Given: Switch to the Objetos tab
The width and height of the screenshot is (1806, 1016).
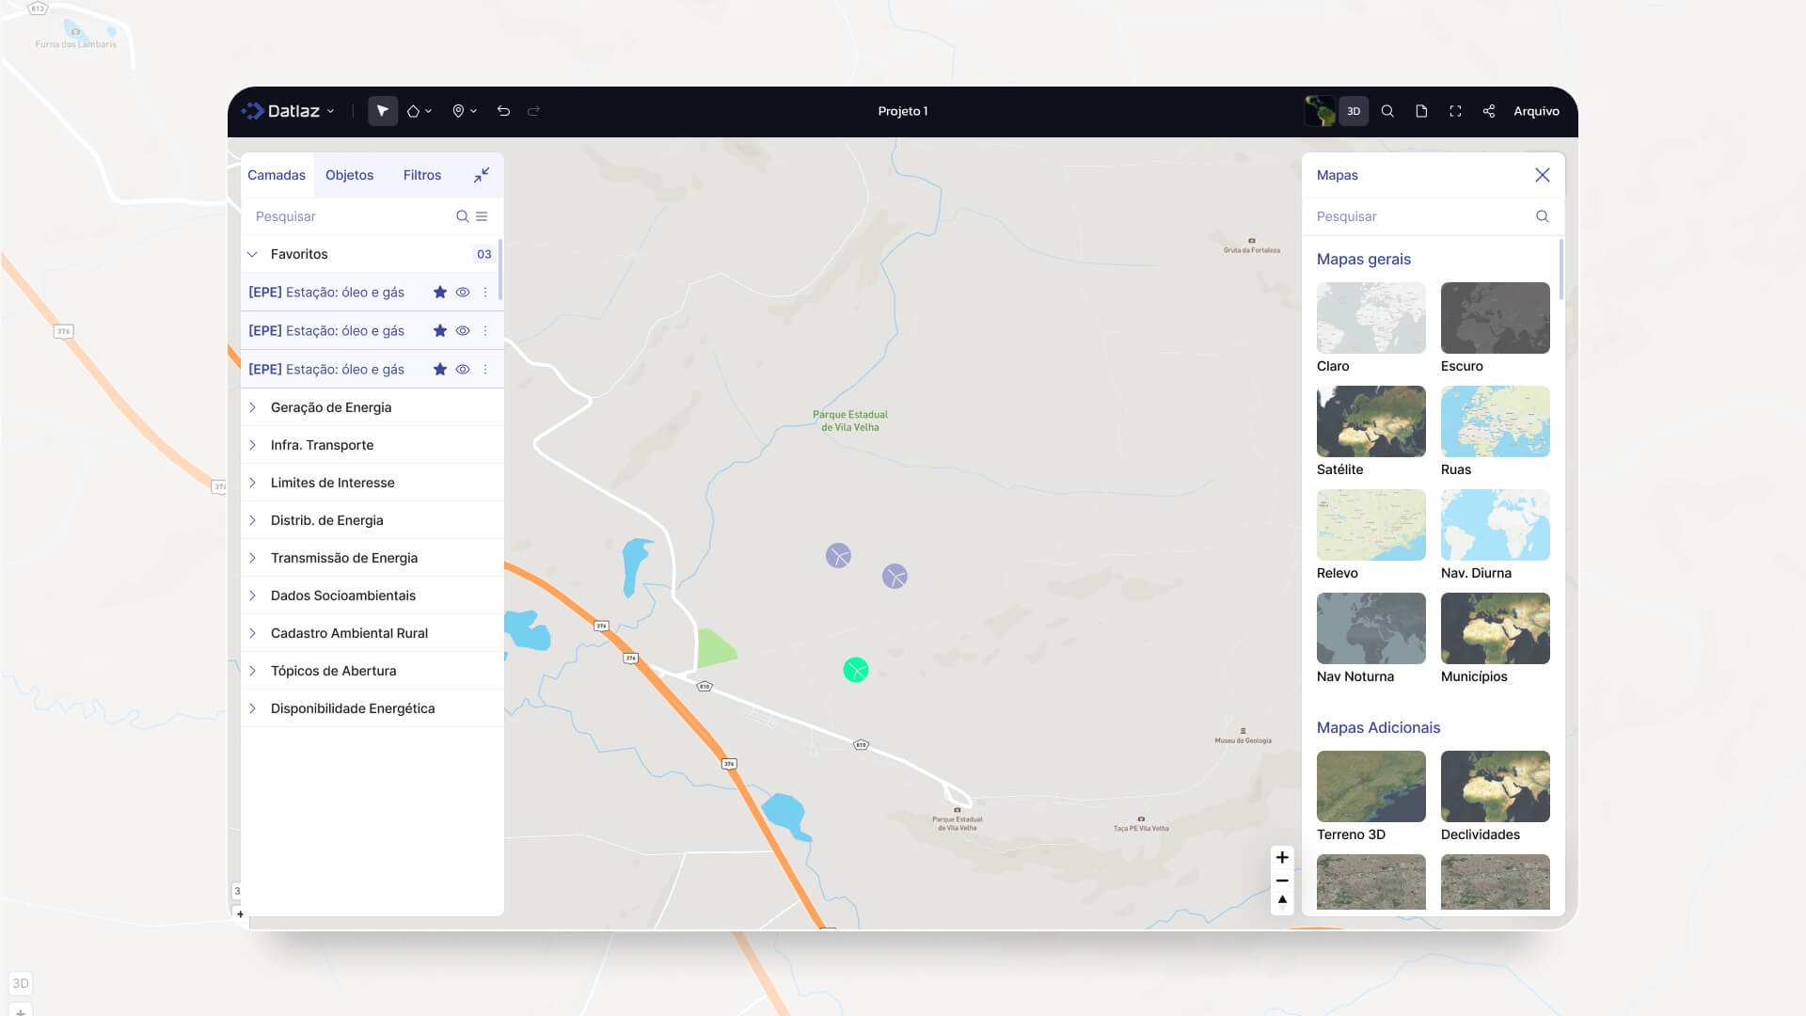Looking at the screenshot, I should coord(349,175).
